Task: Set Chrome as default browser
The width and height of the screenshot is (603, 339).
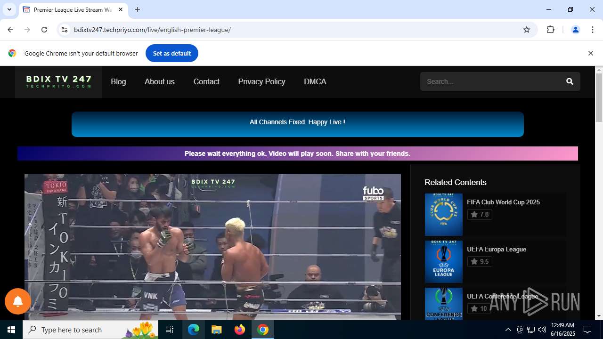Action: point(171,53)
